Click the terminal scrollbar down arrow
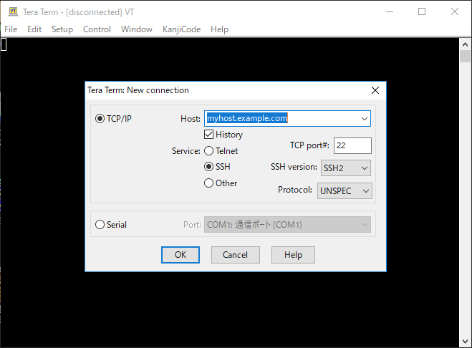This screenshot has width=472, height=348. (465, 341)
